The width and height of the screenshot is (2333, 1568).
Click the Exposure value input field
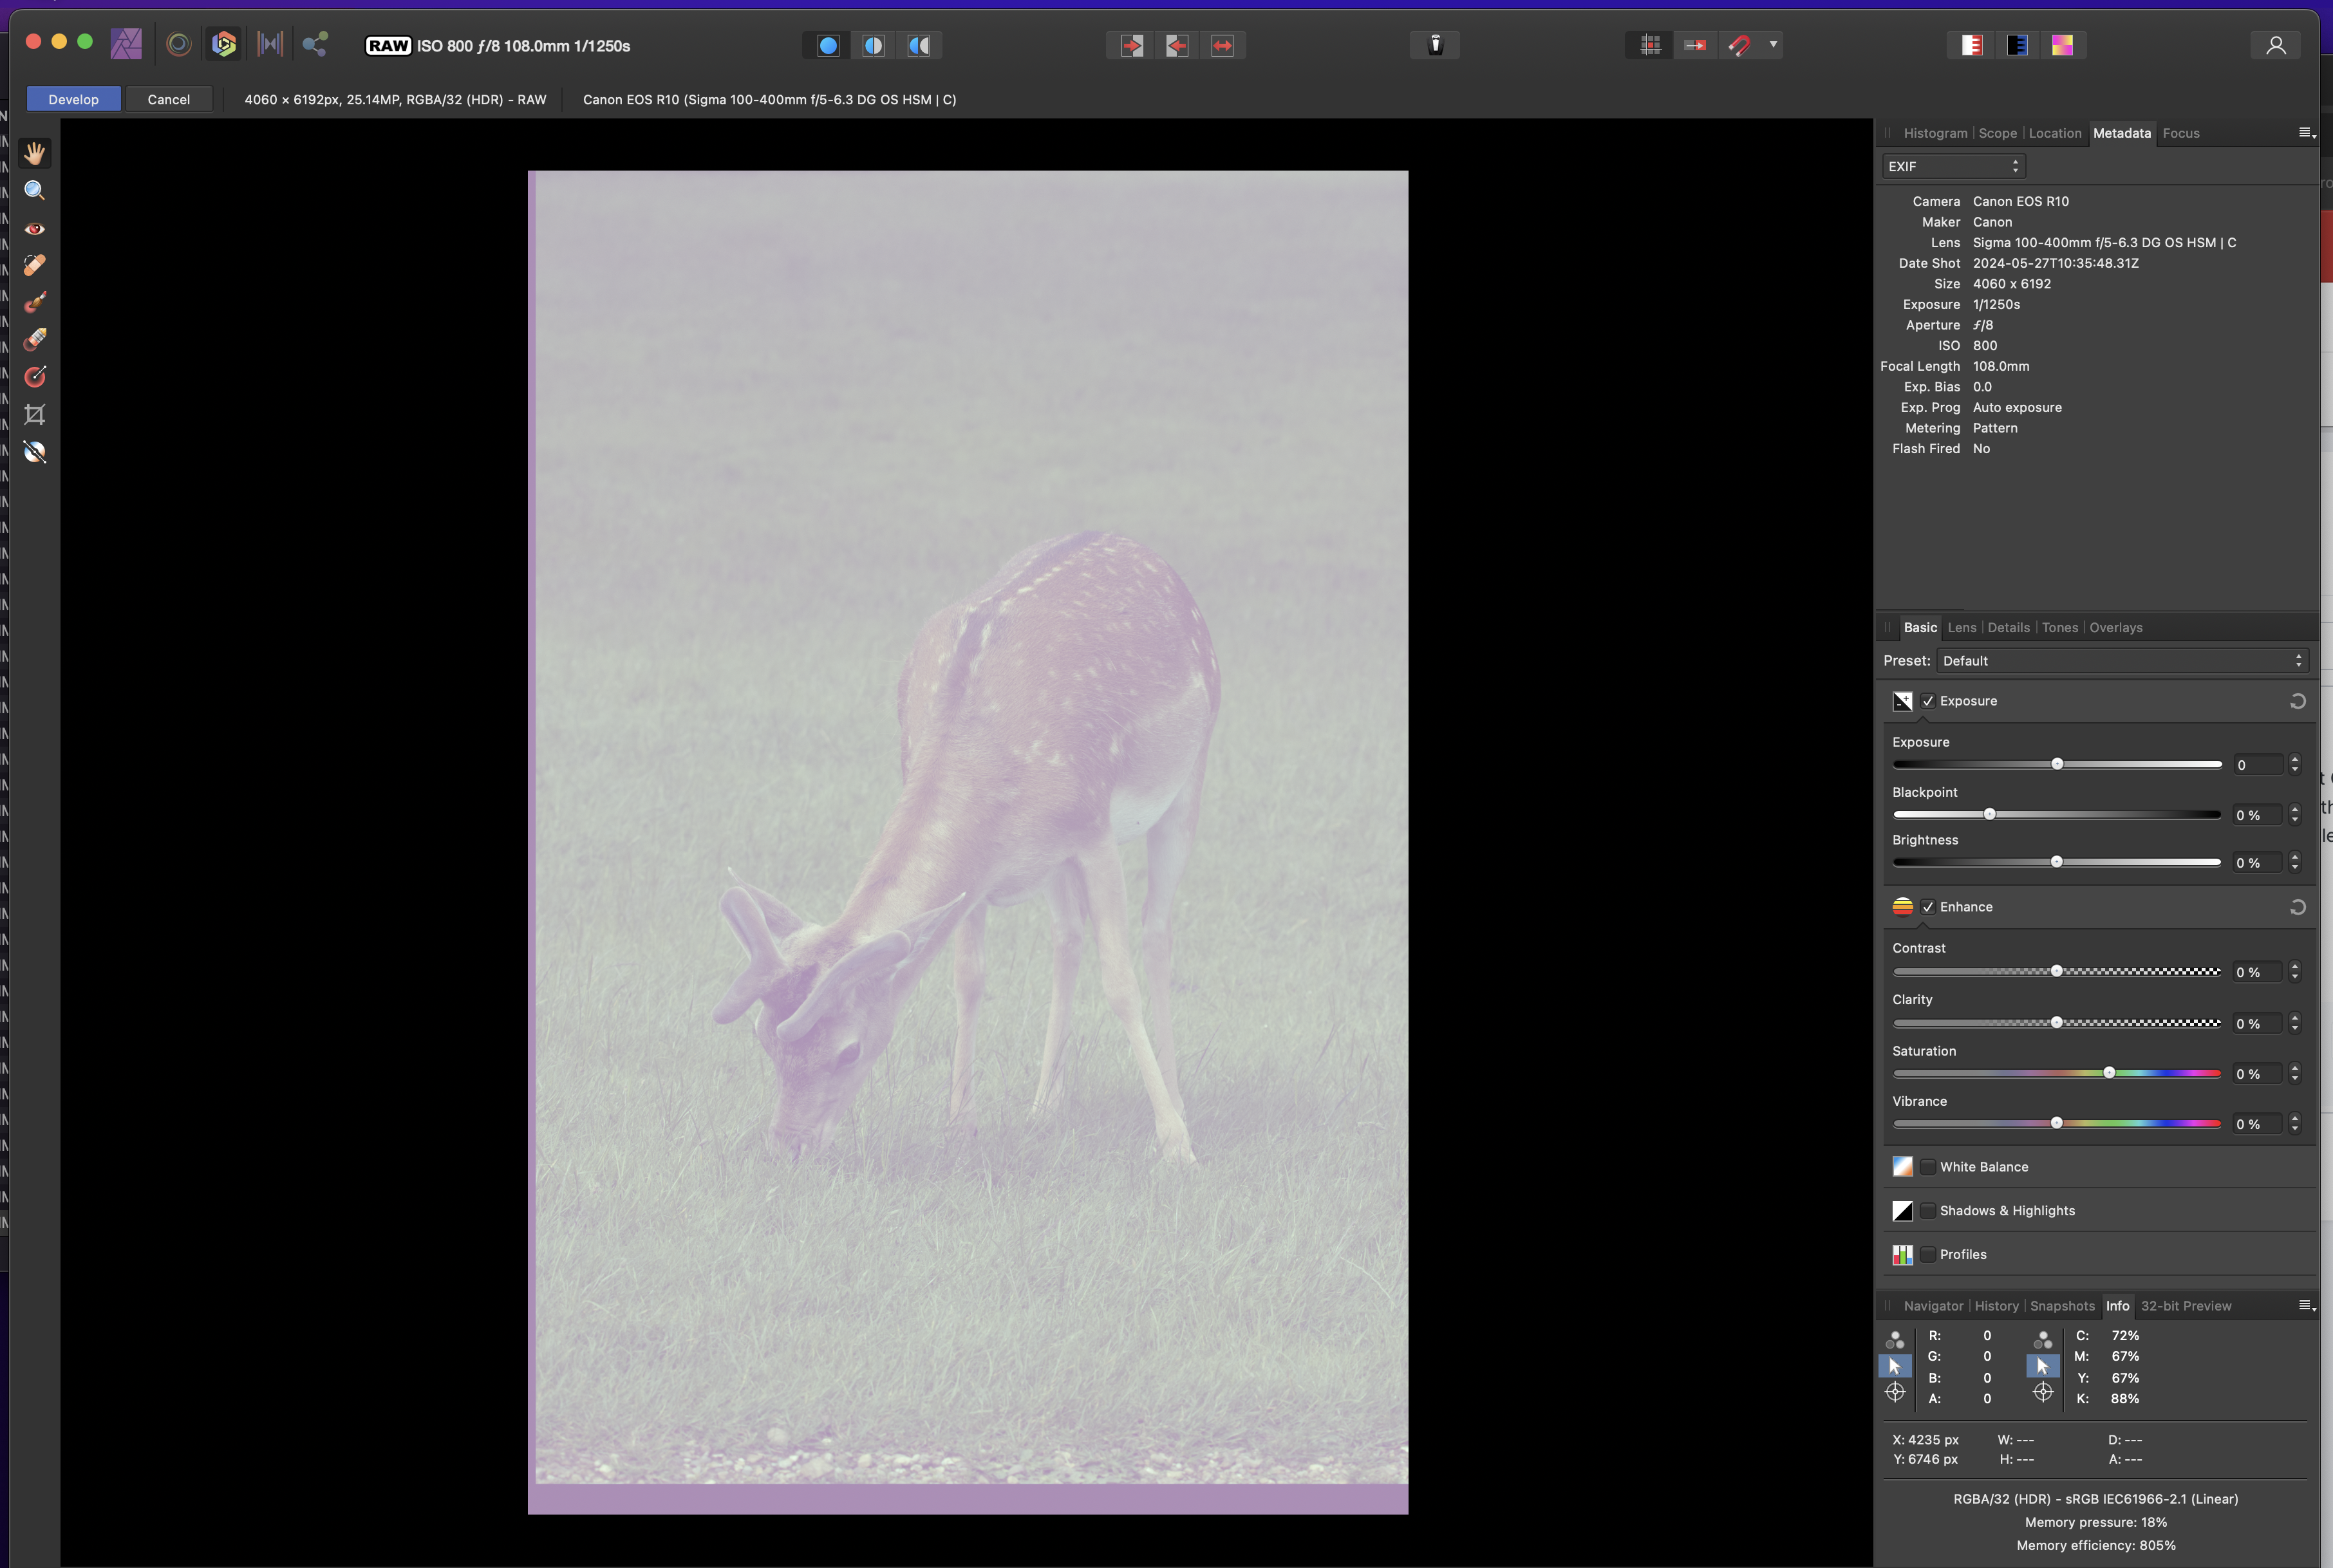click(2257, 765)
